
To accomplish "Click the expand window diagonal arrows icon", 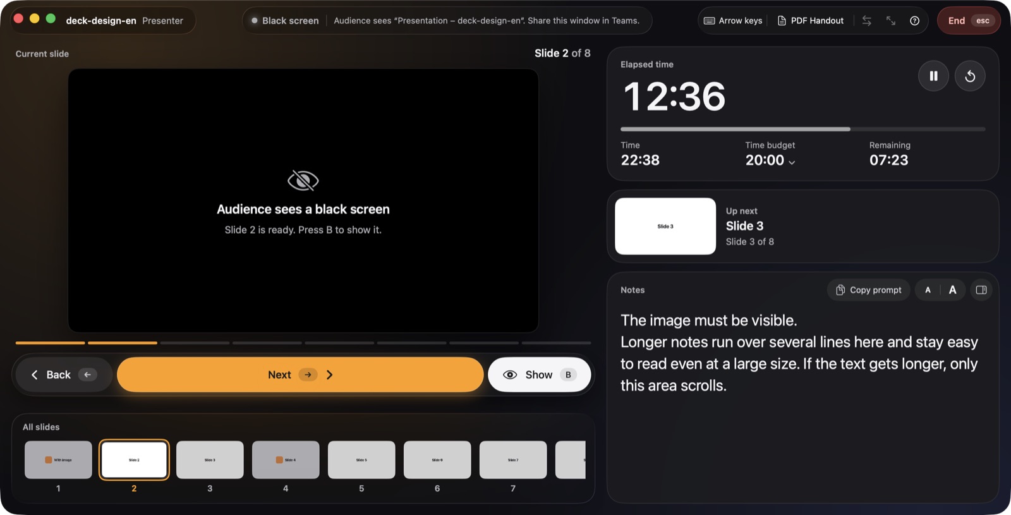I will (x=891, y=21).
